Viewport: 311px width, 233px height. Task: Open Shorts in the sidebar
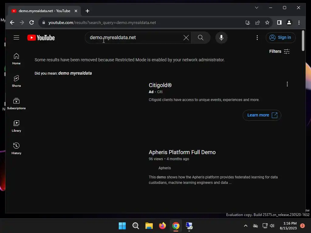[16, 81]
